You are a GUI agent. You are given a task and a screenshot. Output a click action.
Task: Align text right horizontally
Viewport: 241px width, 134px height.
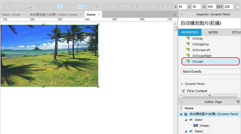[x=66, y=7]
